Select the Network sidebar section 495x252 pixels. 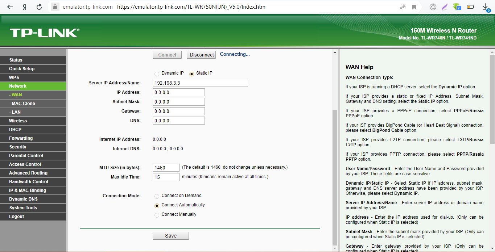[33, 86]
